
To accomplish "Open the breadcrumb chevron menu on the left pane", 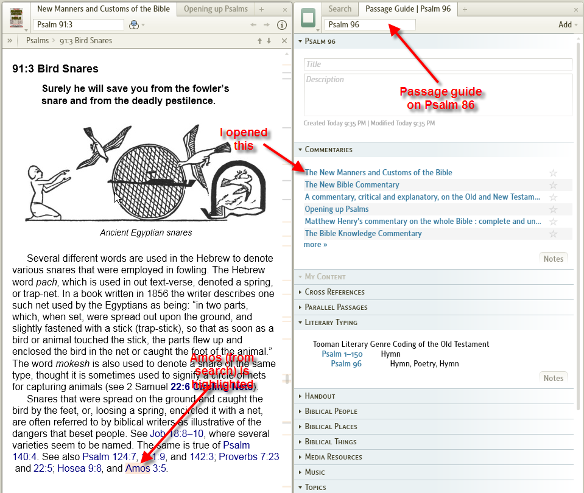I will point(10,40).
